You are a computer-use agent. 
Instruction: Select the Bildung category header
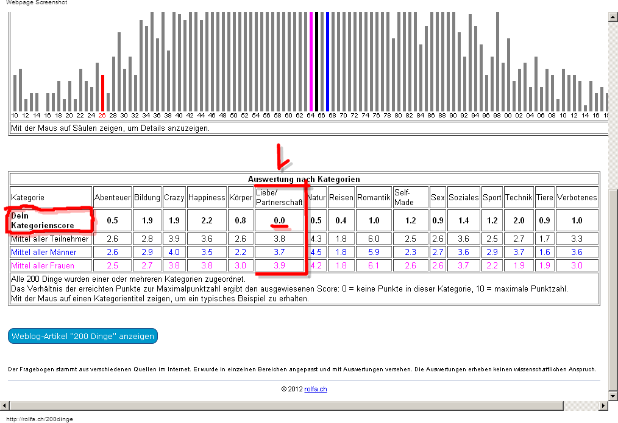pos(147,197)
